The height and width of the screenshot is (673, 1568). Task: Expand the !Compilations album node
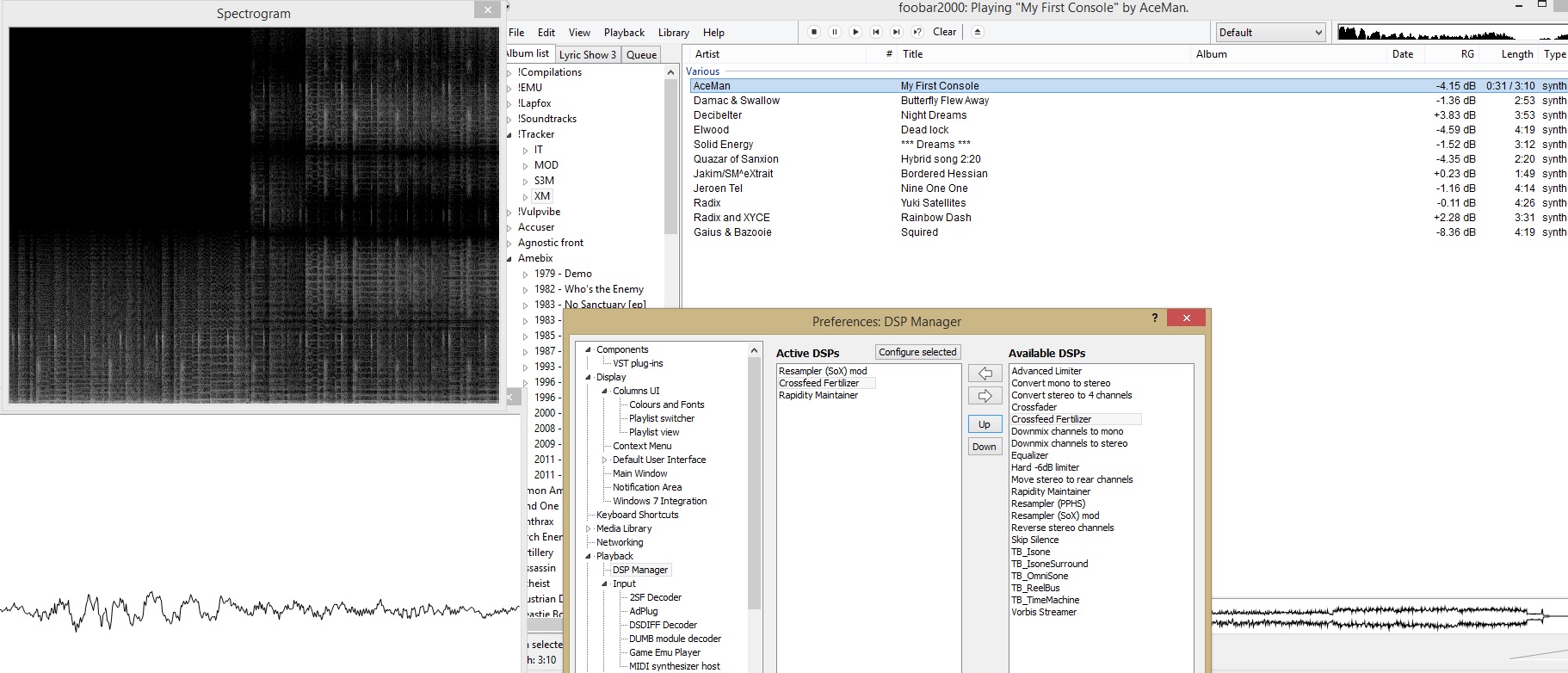509,73
